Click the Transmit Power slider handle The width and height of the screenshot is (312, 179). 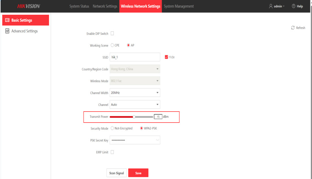tap(134, 117)
